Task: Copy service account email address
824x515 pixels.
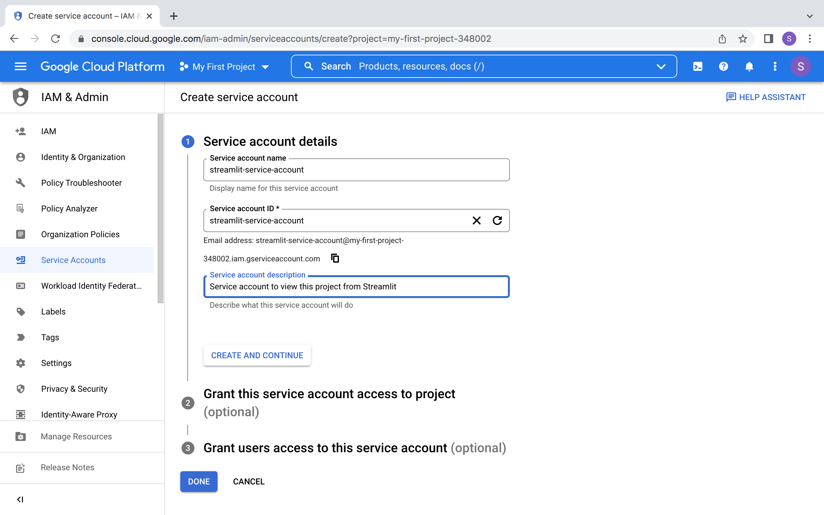Action: point(335,258)
